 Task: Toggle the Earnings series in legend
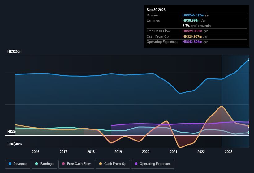click(x=45, y=164)
